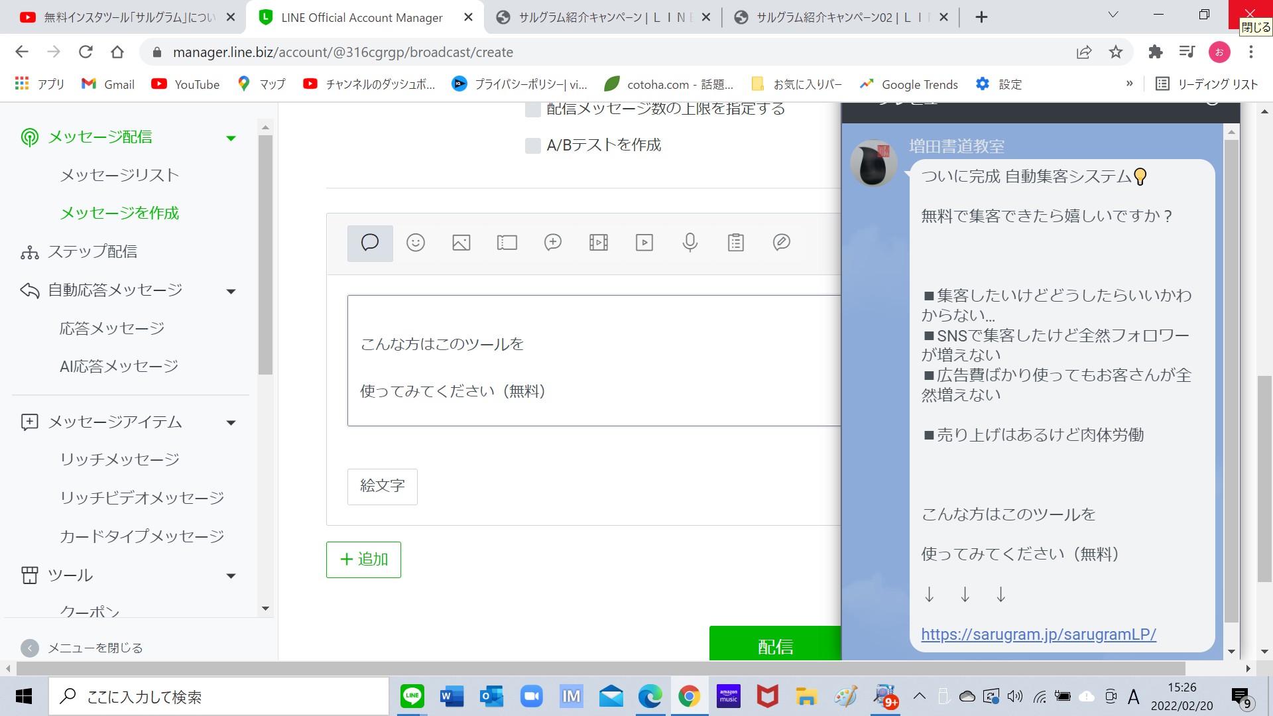The height and width of the screenshot is (716, 1273).
Task: Click the preview panel scrollbar thumb
Action: (1231, 381)
